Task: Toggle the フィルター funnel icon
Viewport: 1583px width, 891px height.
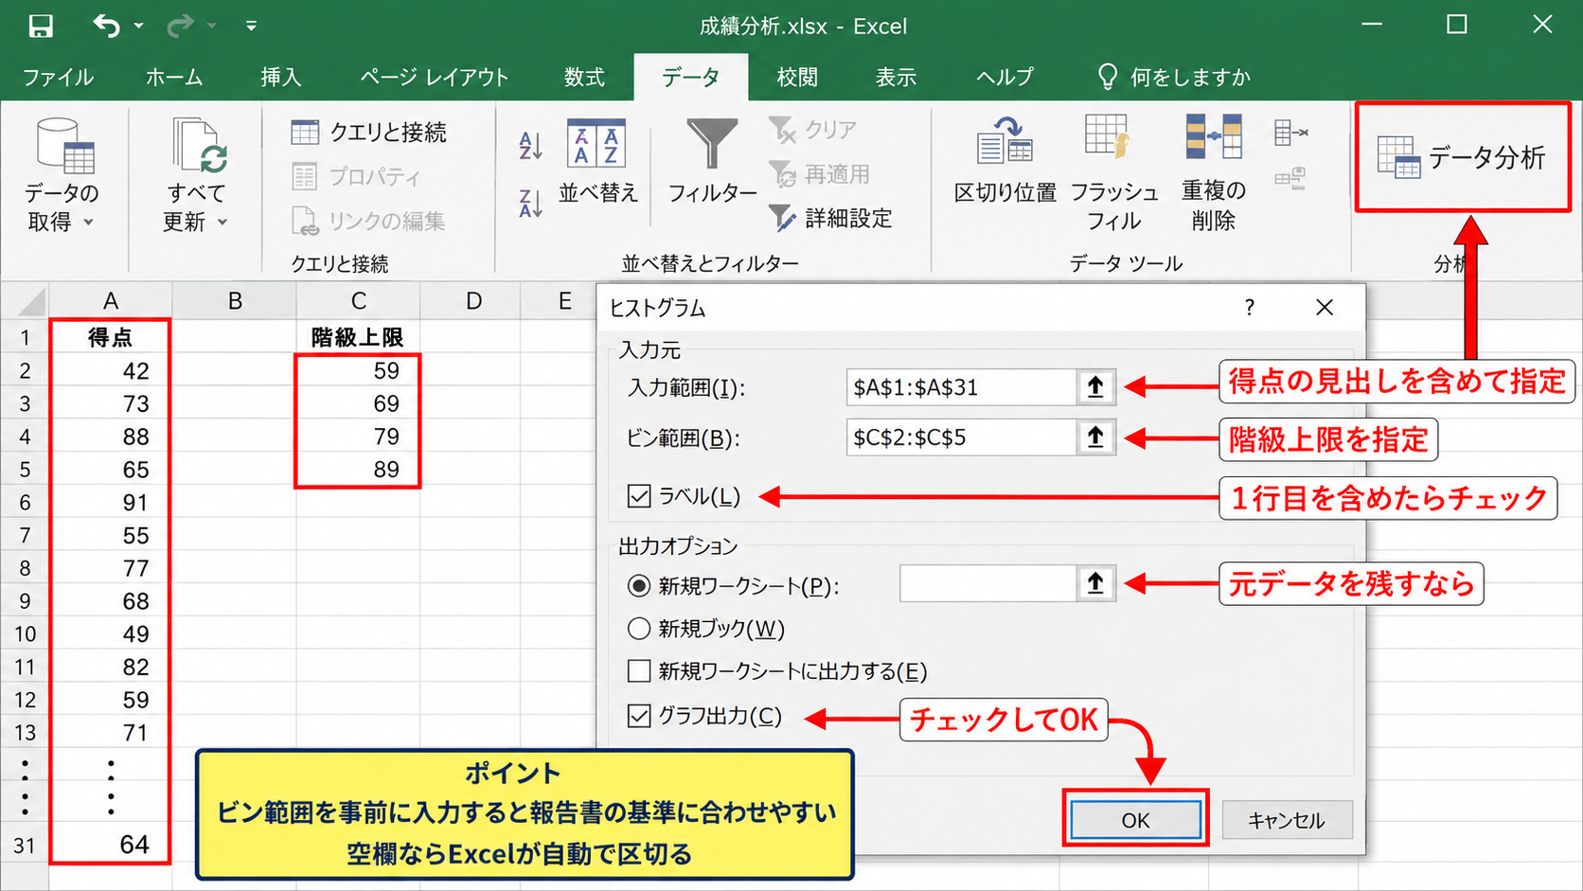Action: (x=712, y=144)
